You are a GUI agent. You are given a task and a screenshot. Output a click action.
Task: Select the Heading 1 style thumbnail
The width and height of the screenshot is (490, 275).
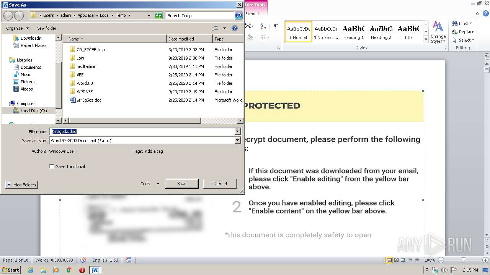(353, 32)
